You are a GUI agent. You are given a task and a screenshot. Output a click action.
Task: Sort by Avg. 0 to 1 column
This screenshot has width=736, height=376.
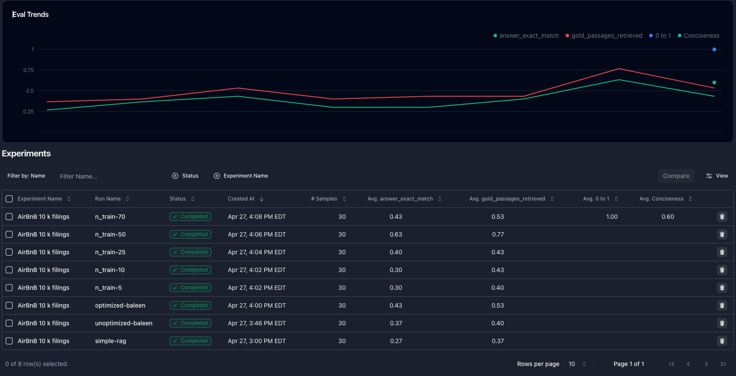pos(601,199)
